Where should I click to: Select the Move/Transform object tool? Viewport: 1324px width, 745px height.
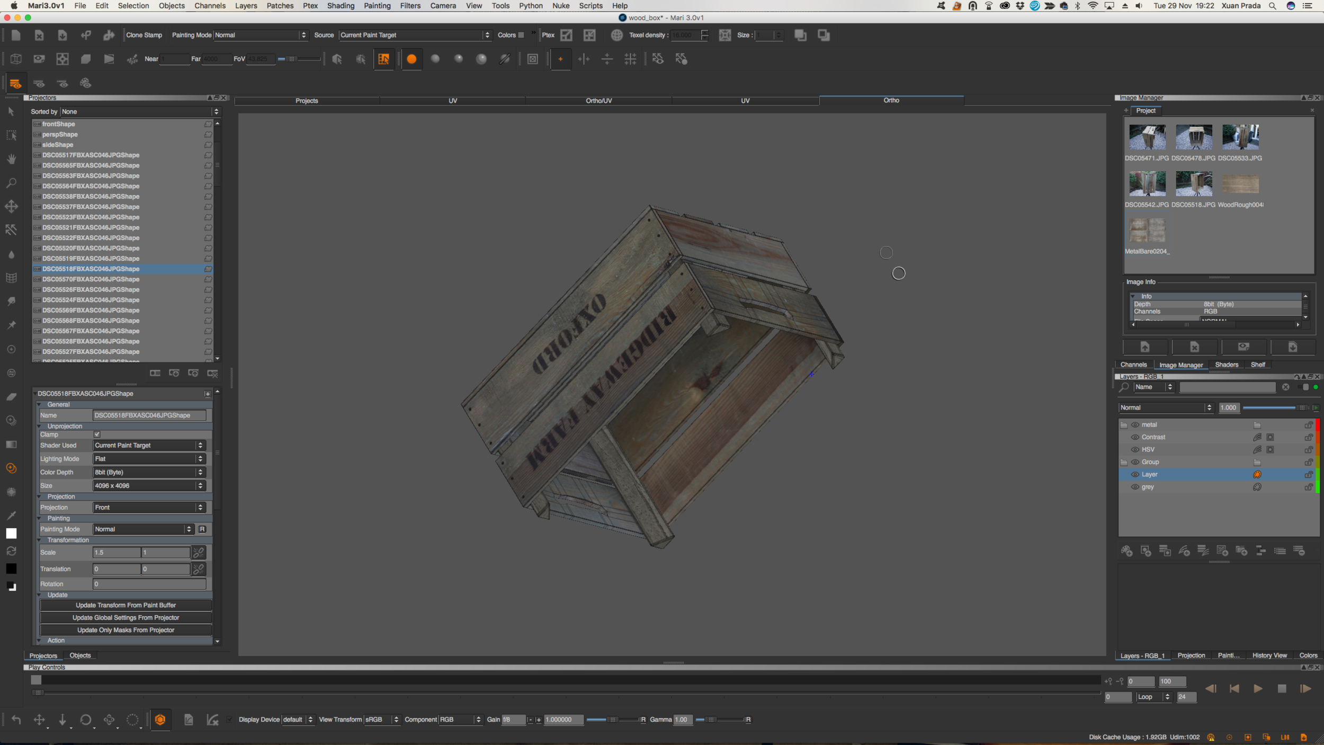pos(11,206)
